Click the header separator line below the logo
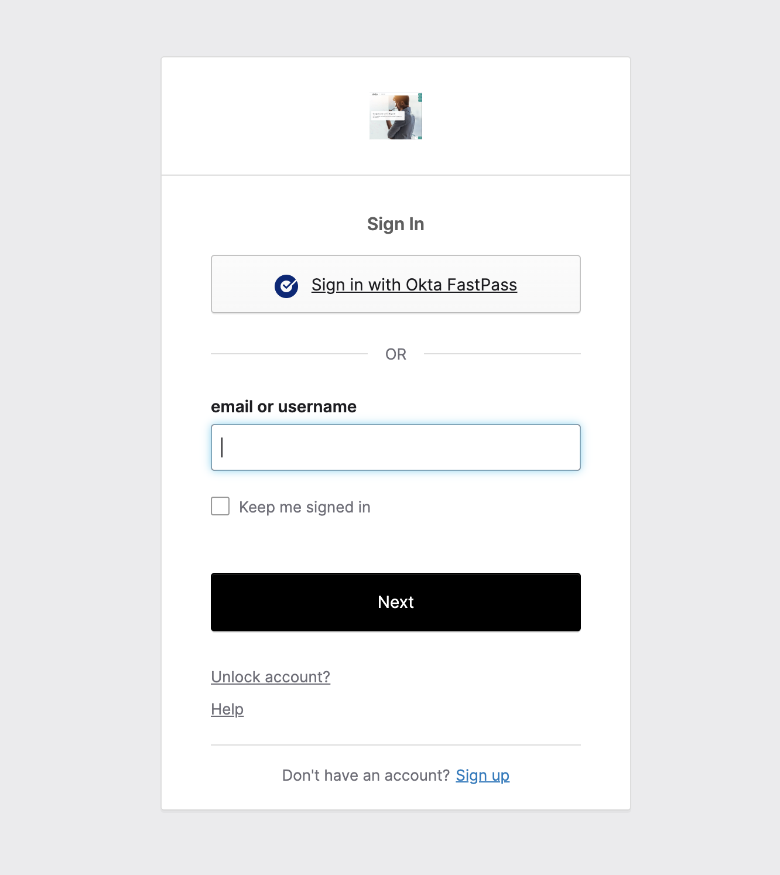The image size is (780, 875). 396,175
